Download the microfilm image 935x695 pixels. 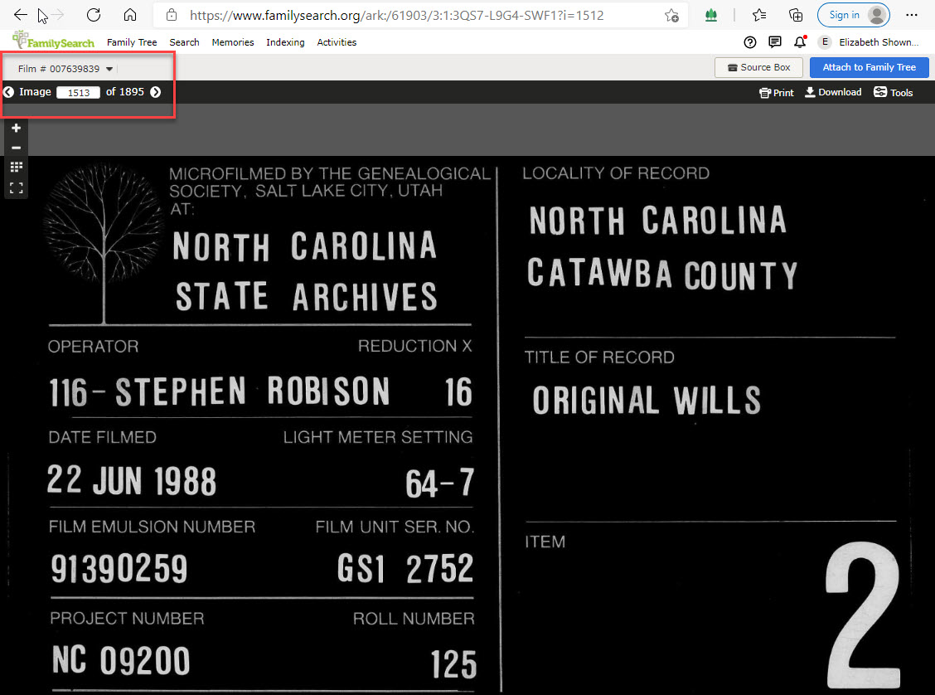pyautogui.click(x=833, y=92)
